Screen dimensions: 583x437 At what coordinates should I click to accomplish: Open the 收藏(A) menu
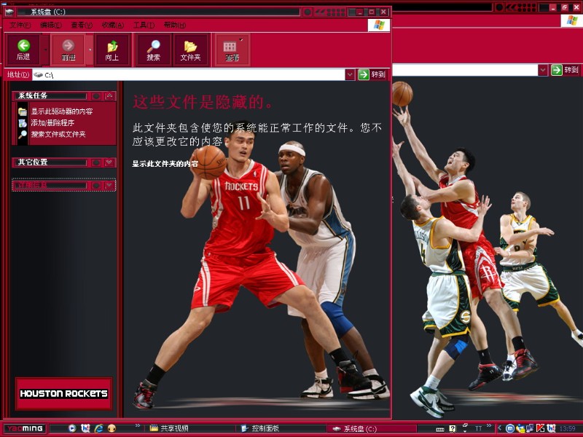112,25
